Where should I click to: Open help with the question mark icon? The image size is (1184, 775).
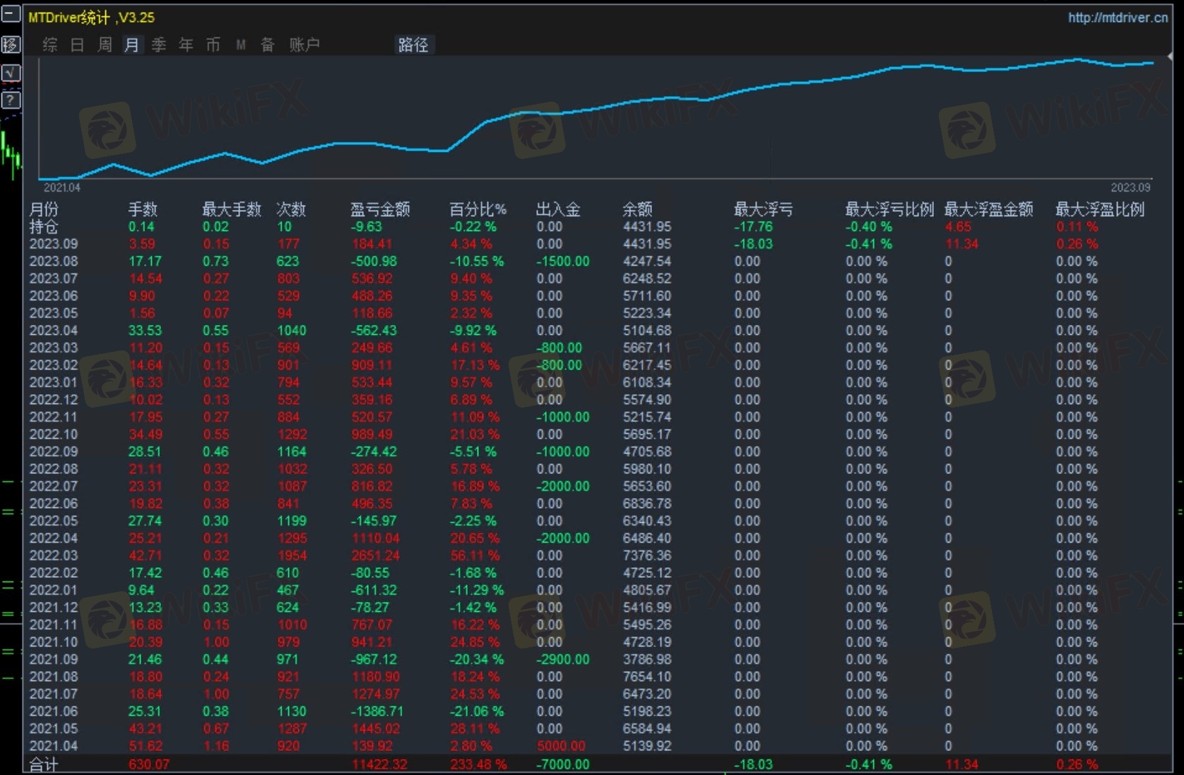tap(11, 100)
